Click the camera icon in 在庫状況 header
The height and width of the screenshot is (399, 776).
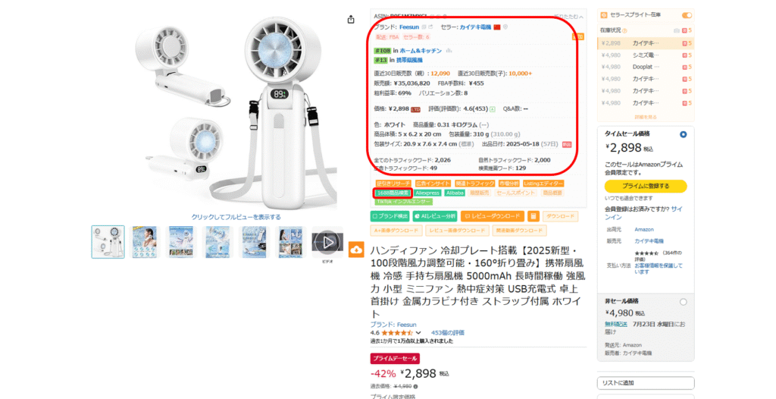click(677, 31)
